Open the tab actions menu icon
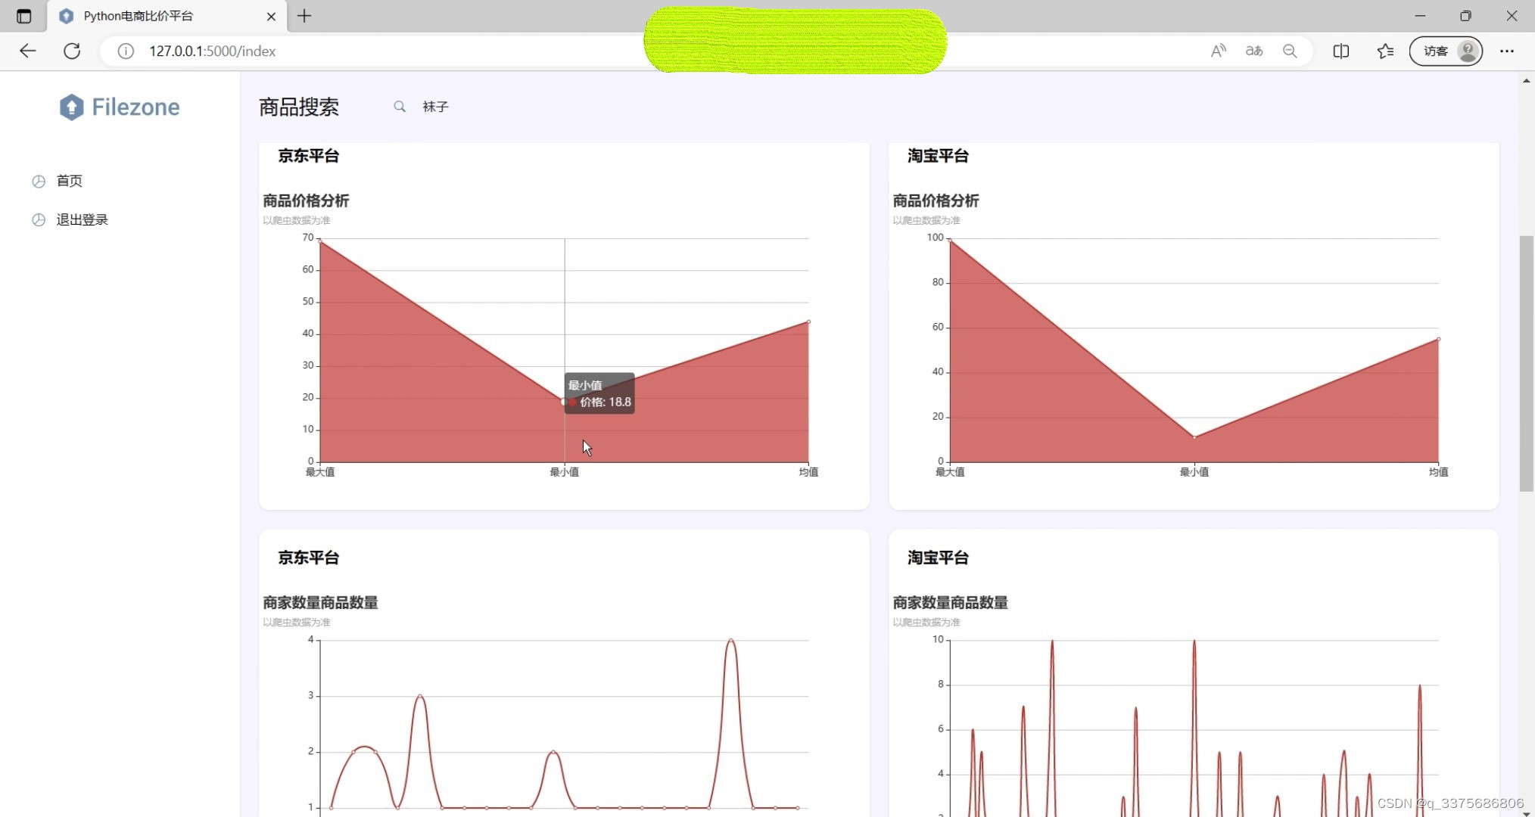Viewport: 1535px width, 817px height. [23, 16]
